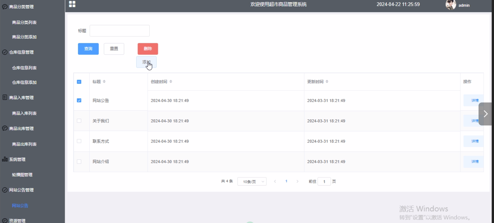Click the 重置 button
This screenshot has width=494, height=223.
pyautogui.click(x=114, y=49)
